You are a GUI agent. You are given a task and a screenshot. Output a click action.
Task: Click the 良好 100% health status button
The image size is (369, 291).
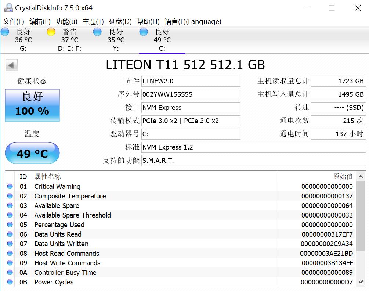[x=32, y=105]
